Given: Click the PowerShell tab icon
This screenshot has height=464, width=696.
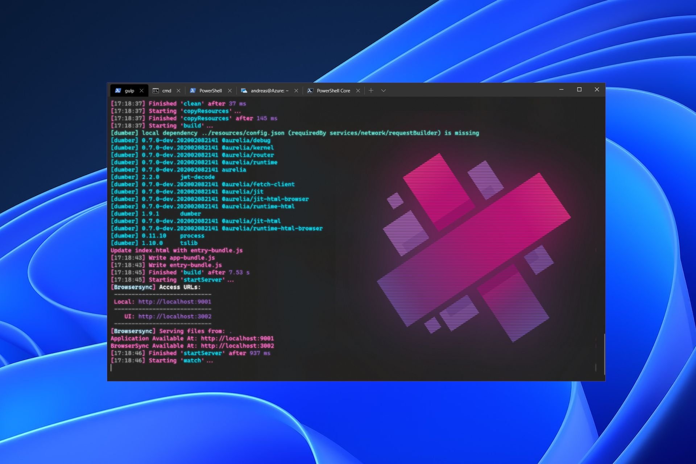Looking at the screenshot, I should pos(193,91).
